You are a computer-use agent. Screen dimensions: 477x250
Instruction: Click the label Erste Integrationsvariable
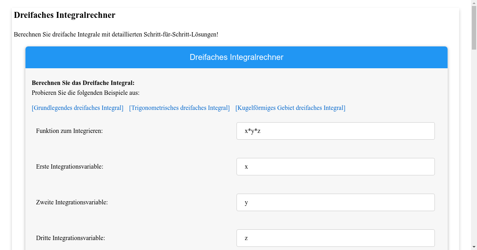point(69,166)
